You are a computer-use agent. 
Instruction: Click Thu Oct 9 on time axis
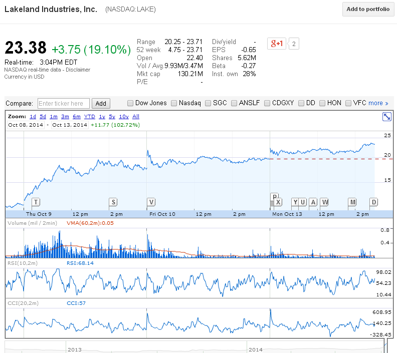pyautogui.click(x=39, y=214)
